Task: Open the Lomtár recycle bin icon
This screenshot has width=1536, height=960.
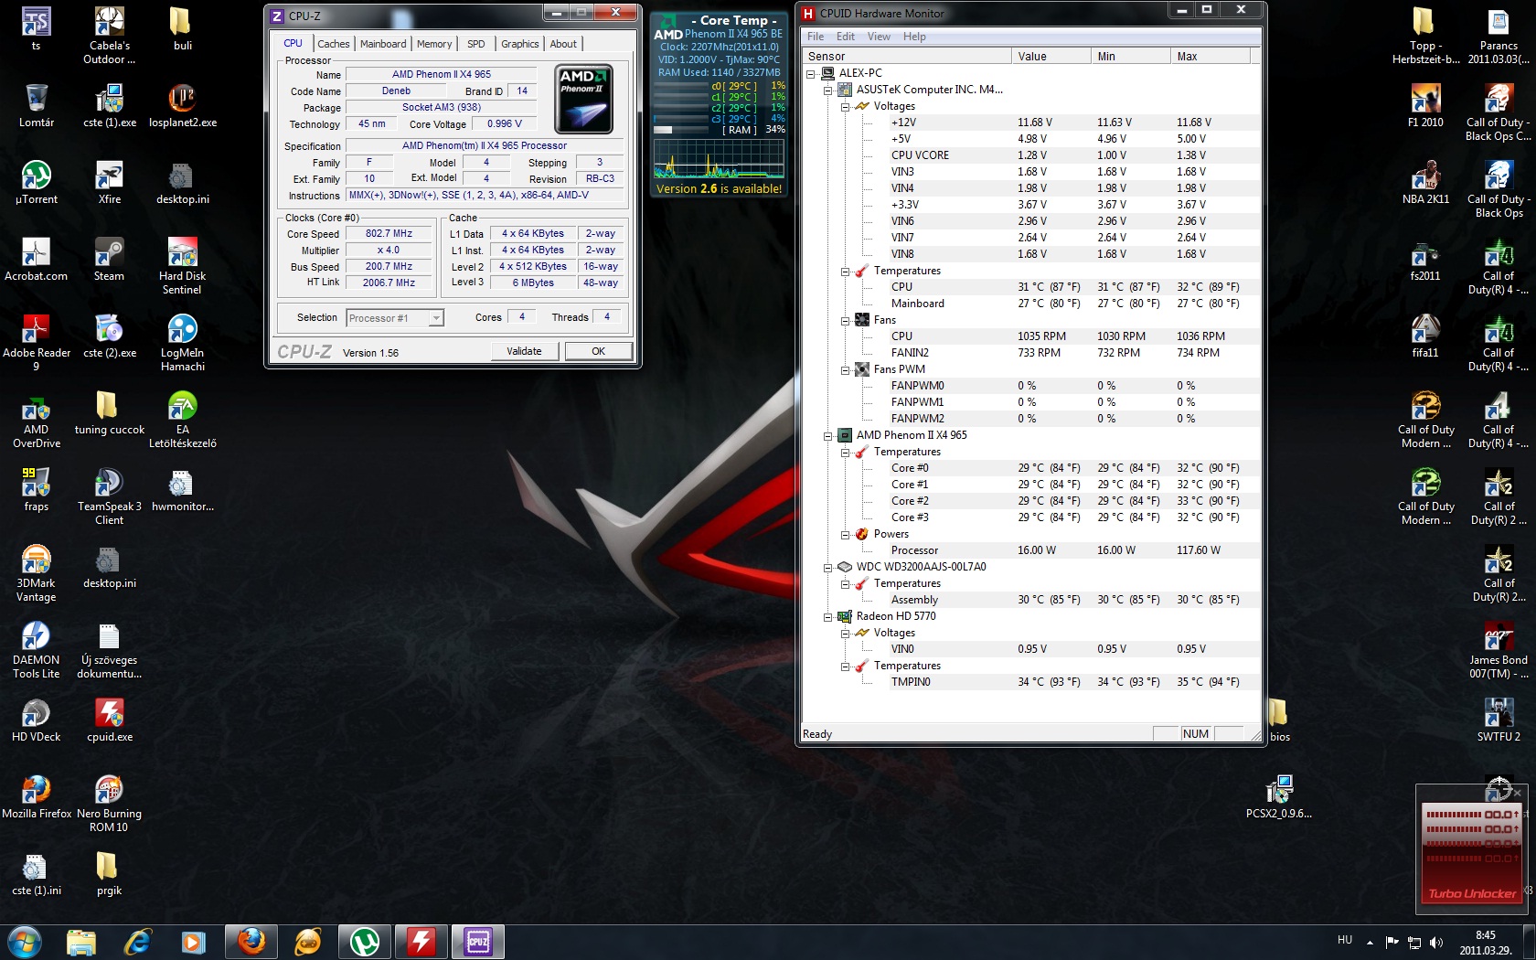Action: (x=37, y=106)
